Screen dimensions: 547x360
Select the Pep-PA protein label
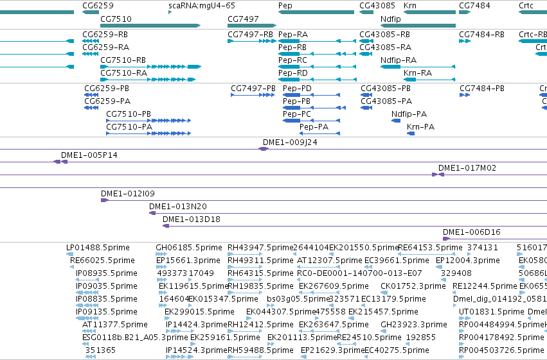(x=314, y=127)
